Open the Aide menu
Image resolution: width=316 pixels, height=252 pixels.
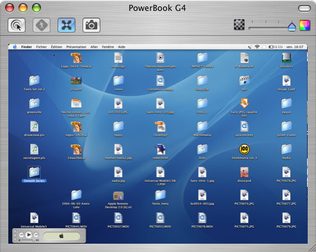tap(122, 47)
